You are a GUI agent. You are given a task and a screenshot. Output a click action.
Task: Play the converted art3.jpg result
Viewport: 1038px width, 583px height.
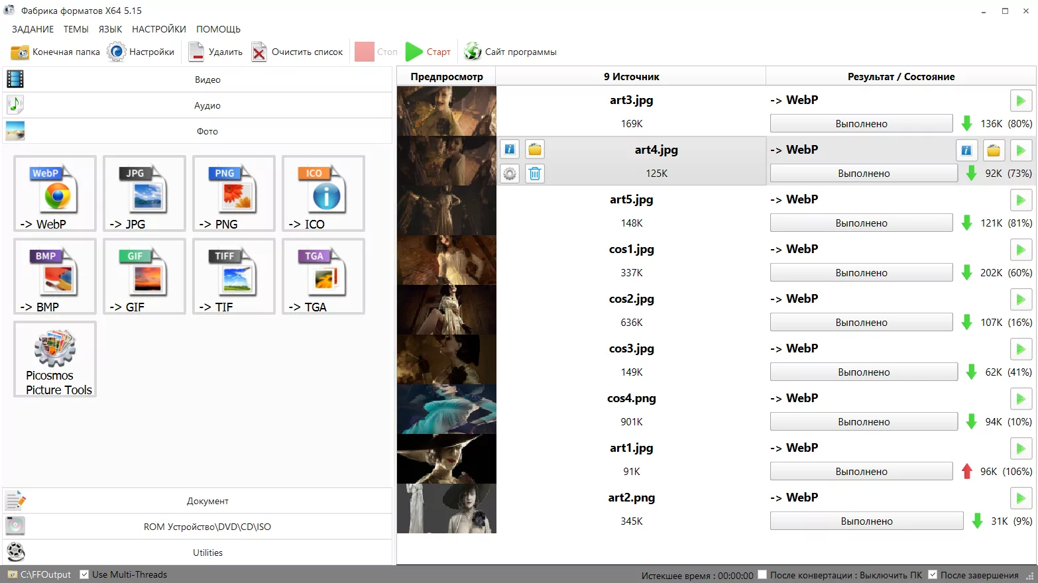(1021, 101)
